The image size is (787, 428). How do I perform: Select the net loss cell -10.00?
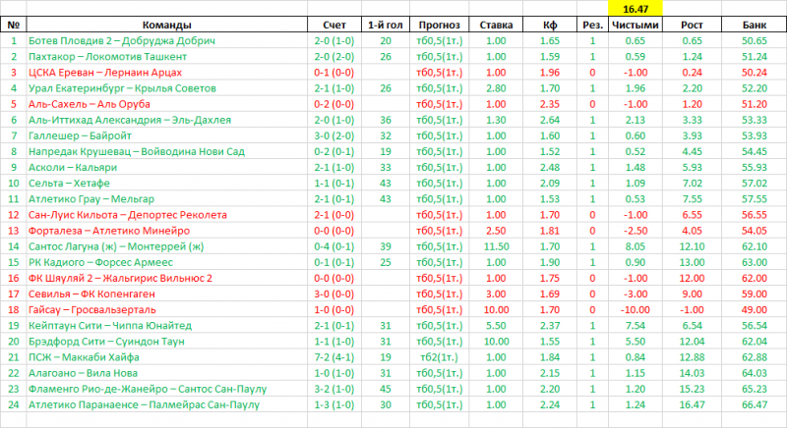pyautogui.click(x=635, y=309)
